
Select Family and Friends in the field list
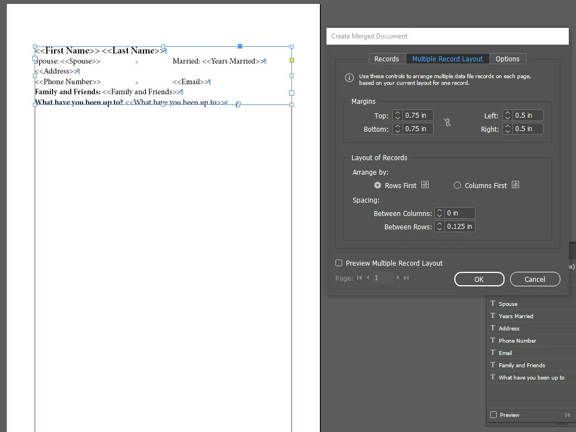click(531, 365)
